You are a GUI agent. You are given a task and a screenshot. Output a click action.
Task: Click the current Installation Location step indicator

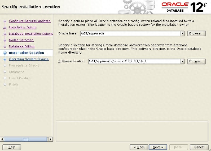coord(5,53)
